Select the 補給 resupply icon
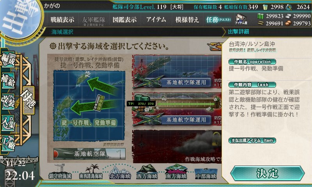Screen dimensions: 312x187 click(x=8, y=81)
